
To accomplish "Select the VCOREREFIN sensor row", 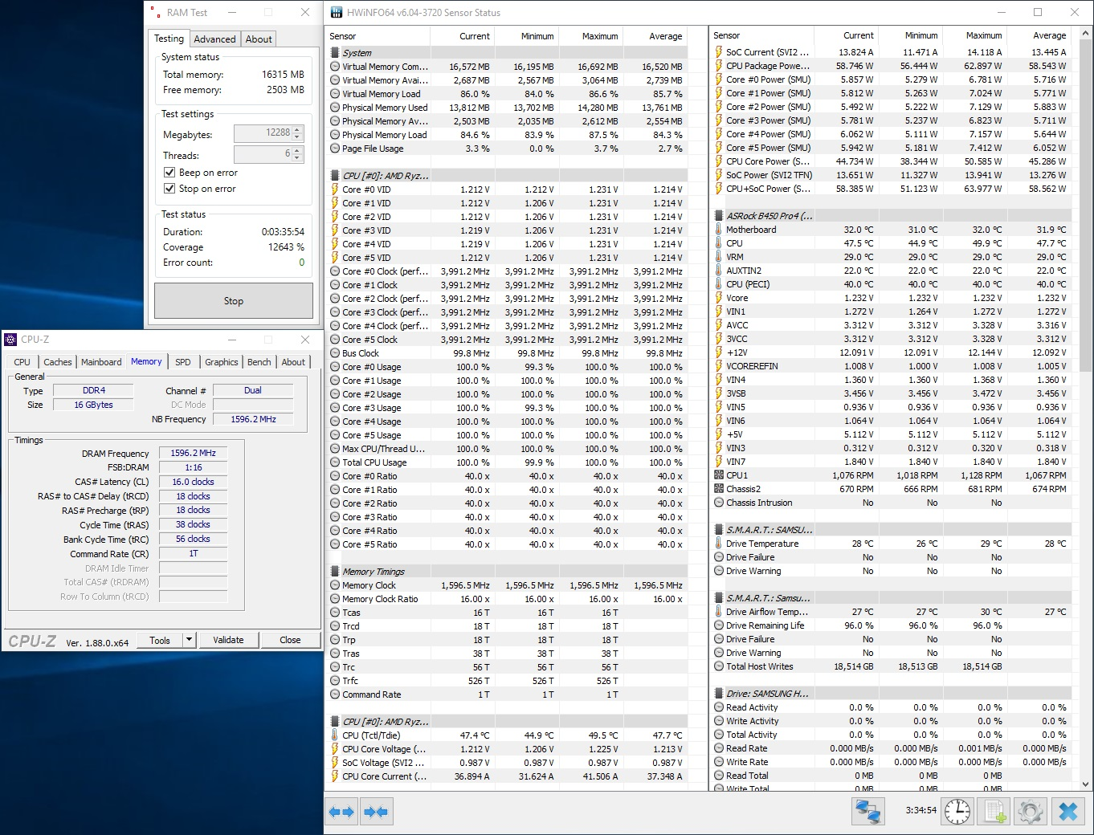I will click(x=892, y=366).
